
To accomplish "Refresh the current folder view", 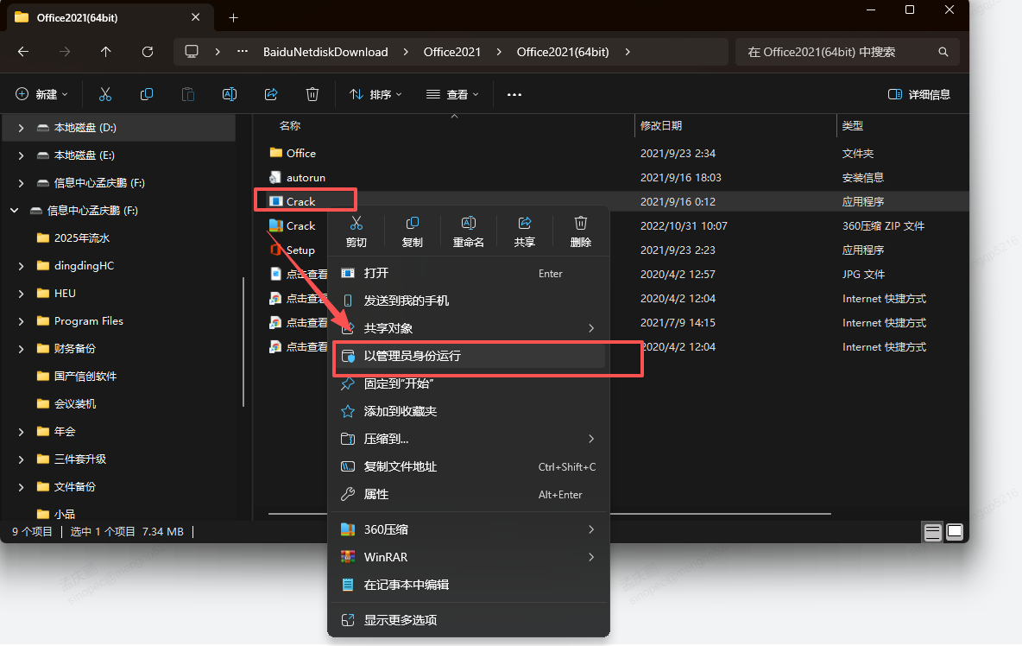I will (148, 52).
